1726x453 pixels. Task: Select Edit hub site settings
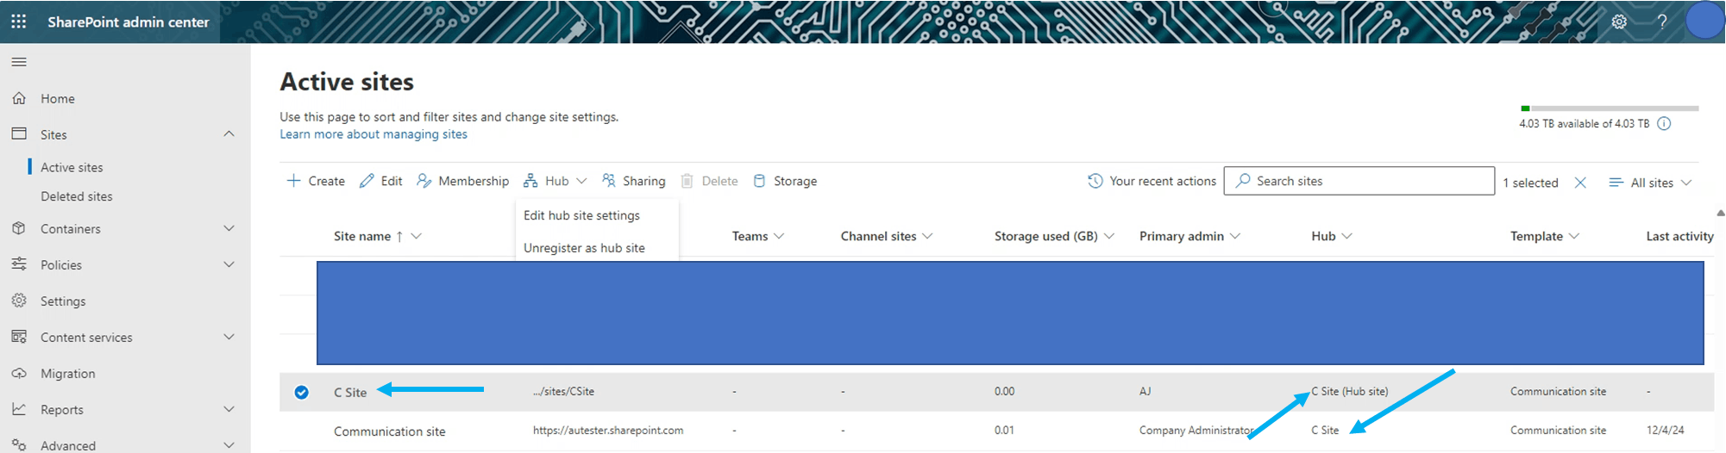(x=597, y=215)
